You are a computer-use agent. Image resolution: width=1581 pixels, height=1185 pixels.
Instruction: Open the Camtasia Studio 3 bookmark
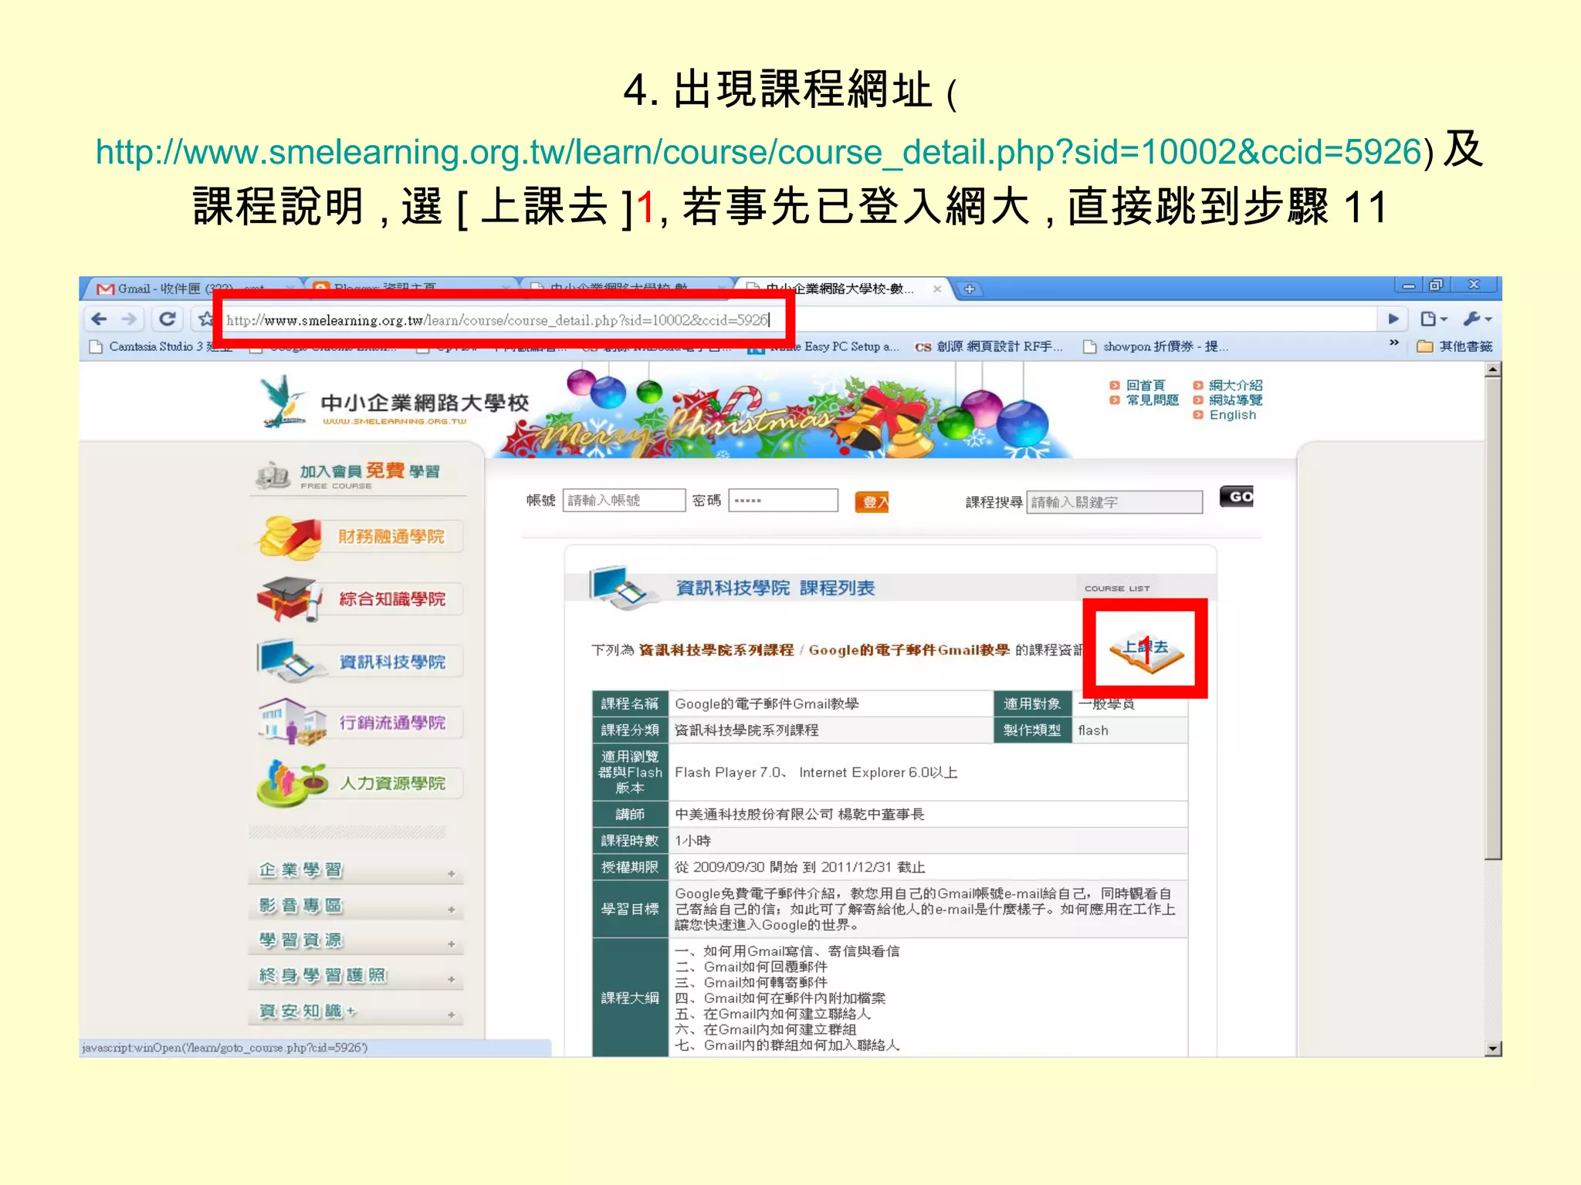(161, 347)
